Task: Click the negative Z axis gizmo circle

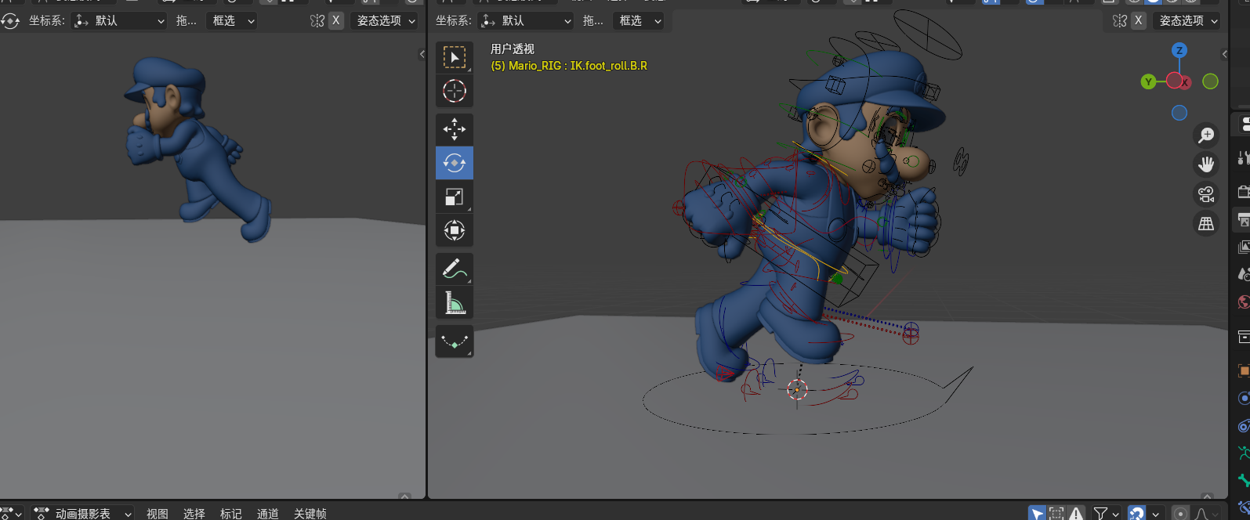Action: click(1179, 113)
